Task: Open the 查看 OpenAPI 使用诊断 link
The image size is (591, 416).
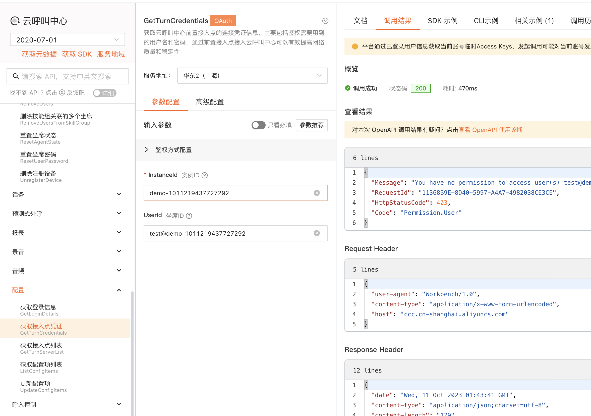Action: click(x=490, y=130)
